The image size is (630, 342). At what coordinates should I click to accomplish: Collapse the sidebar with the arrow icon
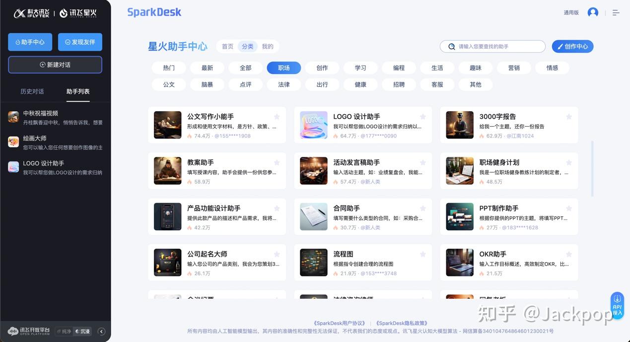click(102, 332)
